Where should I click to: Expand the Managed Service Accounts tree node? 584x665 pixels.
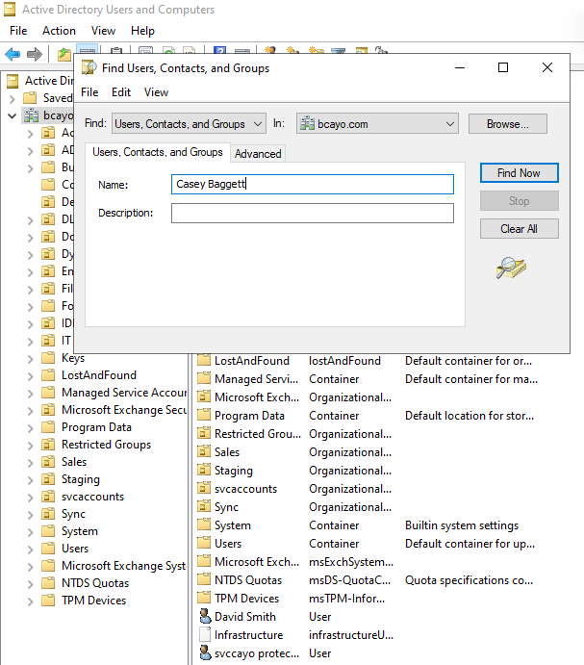(30, 393)
